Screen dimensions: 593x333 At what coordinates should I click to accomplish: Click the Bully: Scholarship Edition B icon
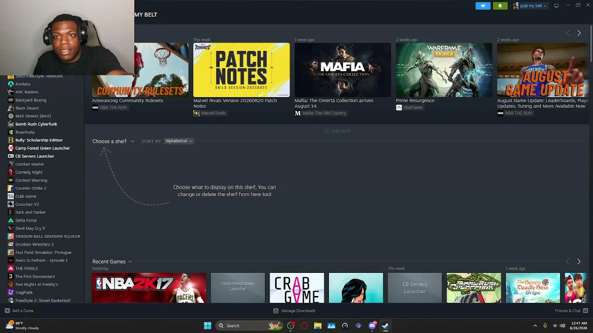pyautogui.click(x=11, y=140)
